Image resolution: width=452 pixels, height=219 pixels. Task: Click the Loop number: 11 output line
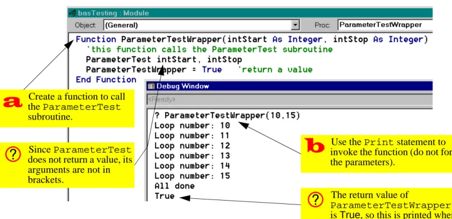click(192, 136)
